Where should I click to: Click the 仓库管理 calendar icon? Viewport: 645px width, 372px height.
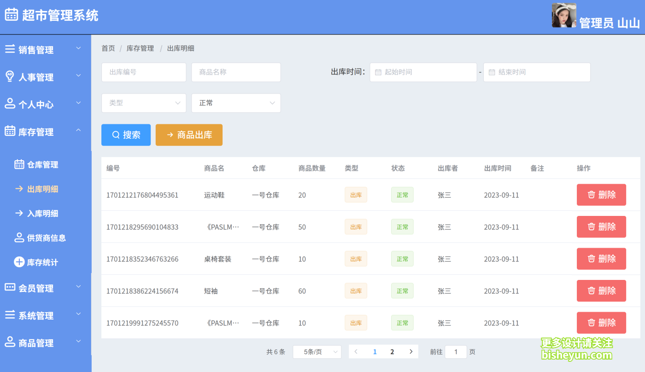pyautogui.click(x=19, y=164)
